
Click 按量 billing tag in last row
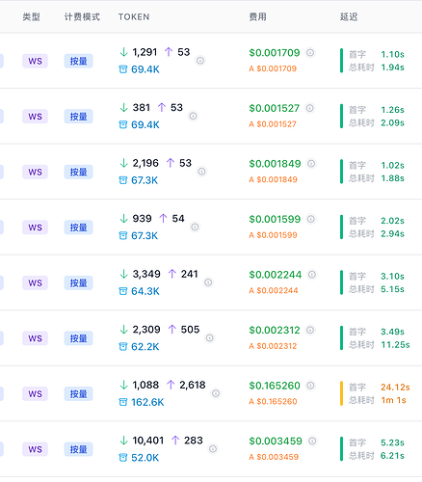78,449
